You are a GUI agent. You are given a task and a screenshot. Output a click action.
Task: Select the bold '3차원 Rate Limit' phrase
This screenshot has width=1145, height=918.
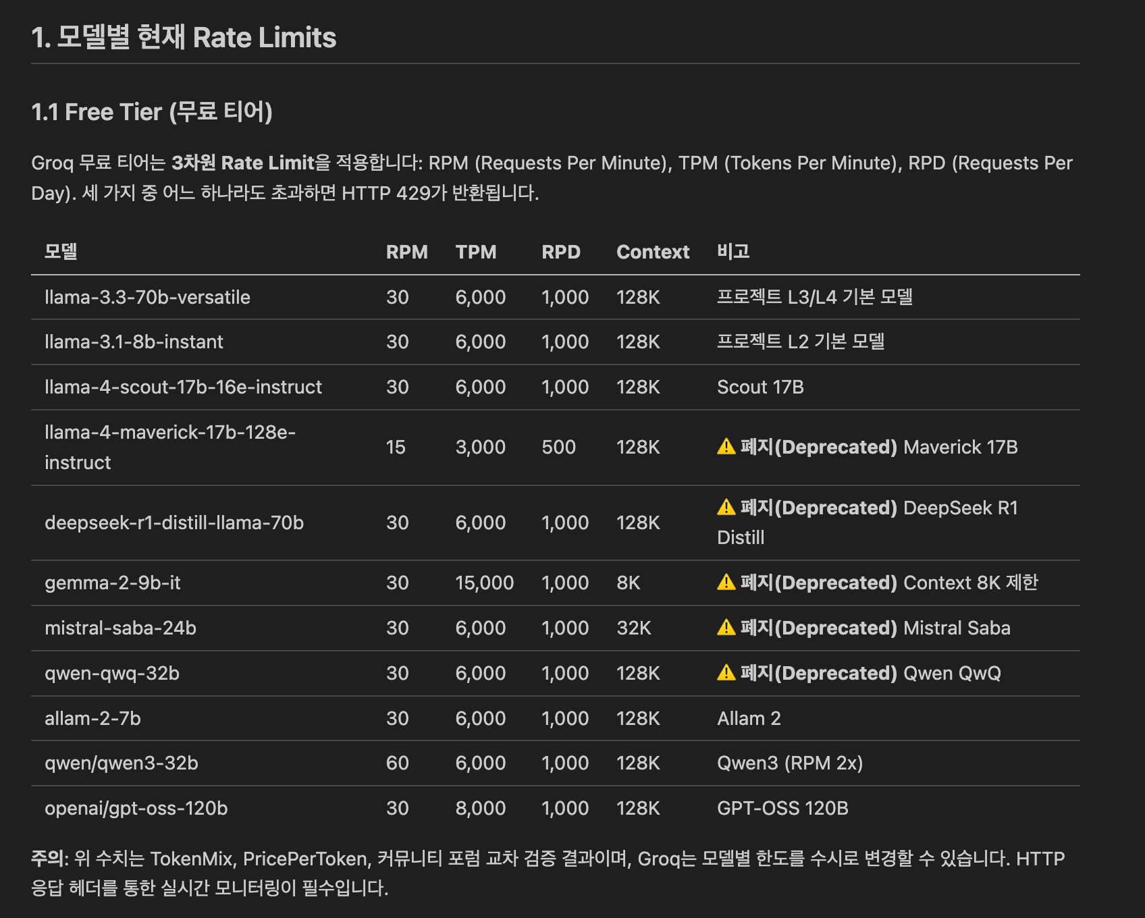243,163
